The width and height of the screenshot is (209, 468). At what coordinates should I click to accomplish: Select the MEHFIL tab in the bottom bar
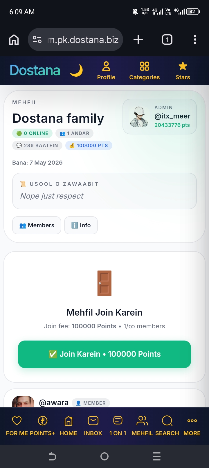[x=142, y=426]
